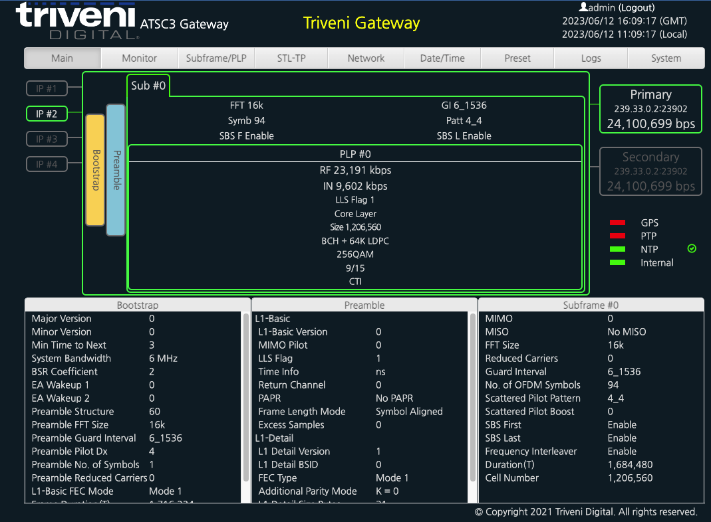Select the IP #3 input button
711x522 pixels.
click(x=47, y=139)
